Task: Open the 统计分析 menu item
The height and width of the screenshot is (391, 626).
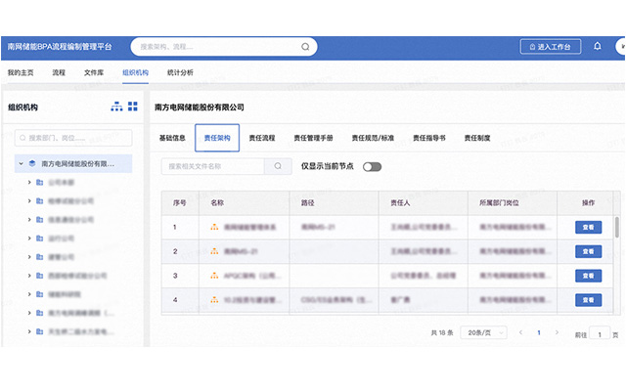Action: pos(180,72)
